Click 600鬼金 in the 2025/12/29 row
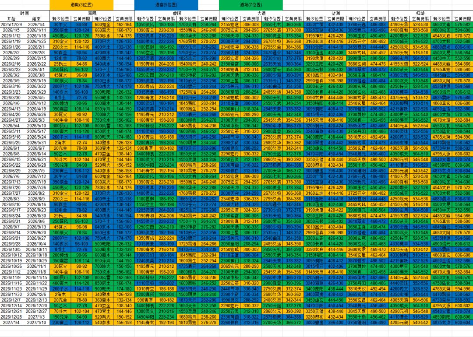473x337 pixels. (x=102, y=25)
